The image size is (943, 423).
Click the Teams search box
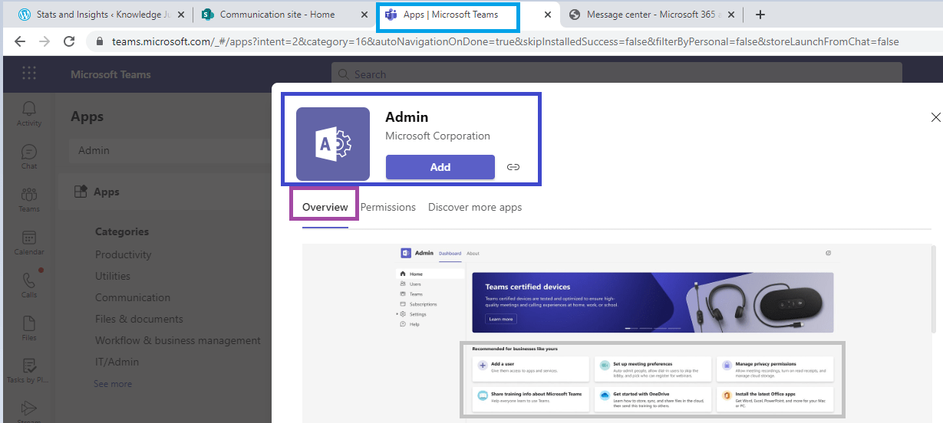617,74
